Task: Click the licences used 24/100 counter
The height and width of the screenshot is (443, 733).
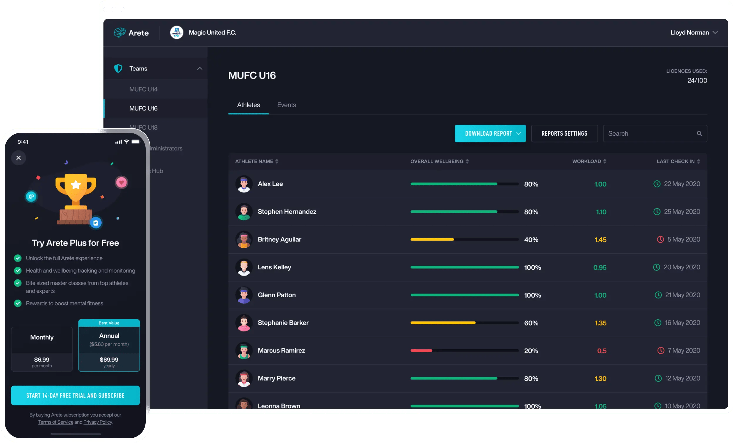Action: click(697, 80)
